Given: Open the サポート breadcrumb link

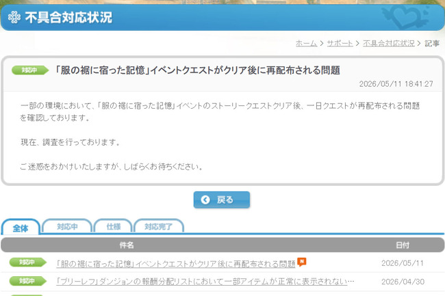Looking at the screenshot, I should click(340, 43).
